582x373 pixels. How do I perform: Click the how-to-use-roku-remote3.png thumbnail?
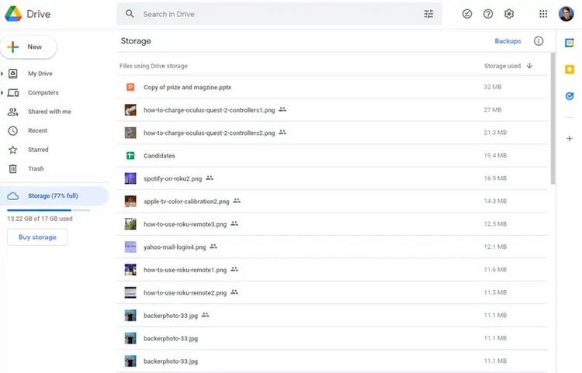pyautogui.click(x=130, y=224)
